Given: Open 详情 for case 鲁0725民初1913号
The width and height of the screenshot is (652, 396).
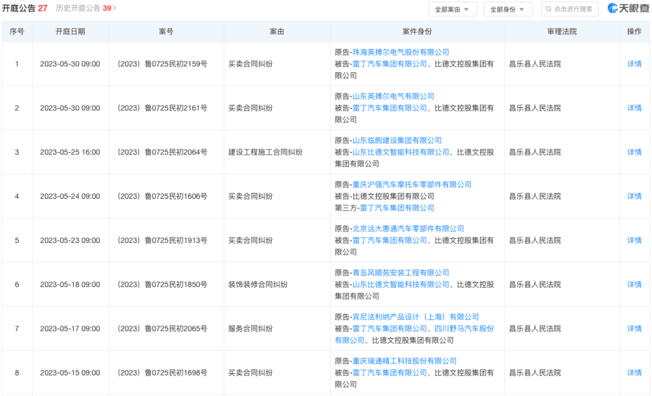Looking at the screenshot, I should coord(634,240).
